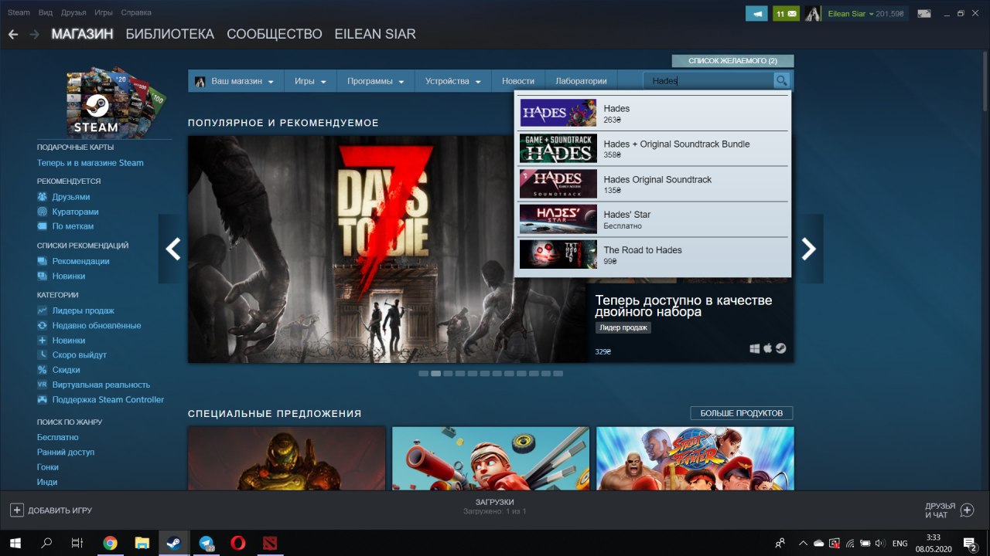
Task: Switch to the СООБЩЕСТВО tab
Action: coord(274,34)
